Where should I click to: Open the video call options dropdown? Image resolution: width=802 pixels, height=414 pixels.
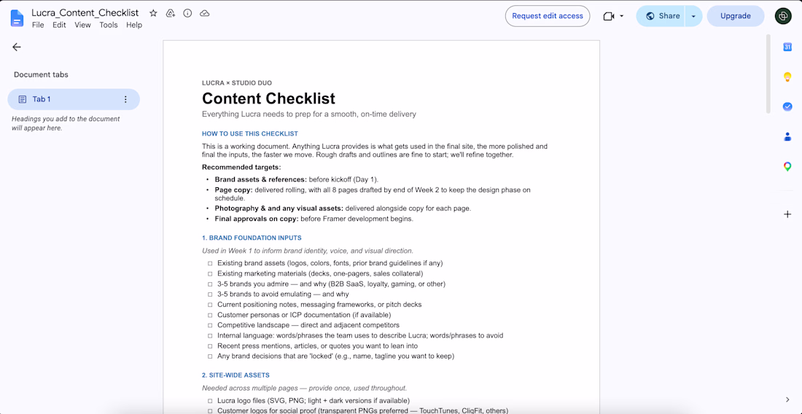pos(621,16)
